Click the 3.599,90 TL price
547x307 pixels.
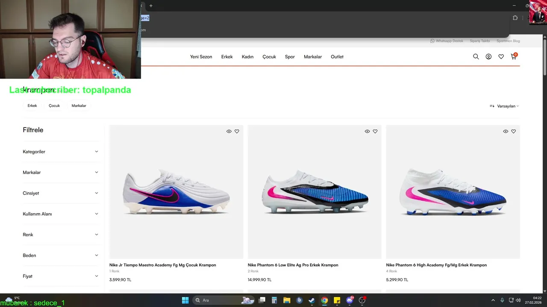tap(120, 280)
